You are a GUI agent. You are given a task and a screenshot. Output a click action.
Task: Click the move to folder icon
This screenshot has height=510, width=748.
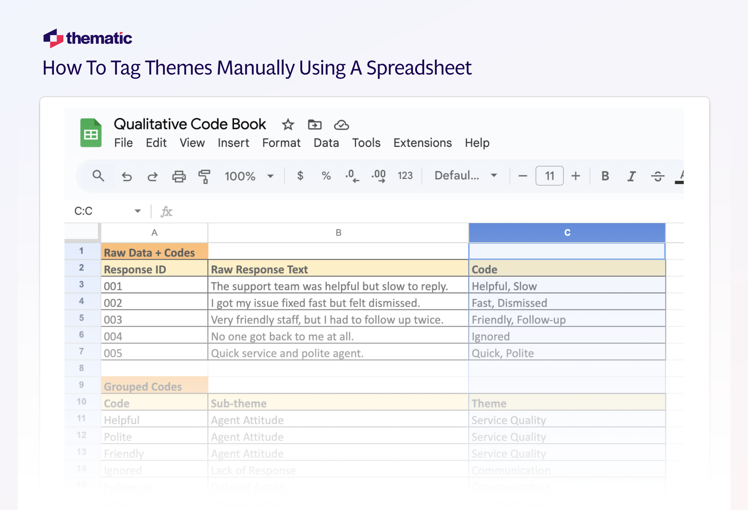point(315,124)
